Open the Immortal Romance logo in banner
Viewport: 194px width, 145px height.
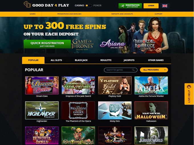click(144, 45)
